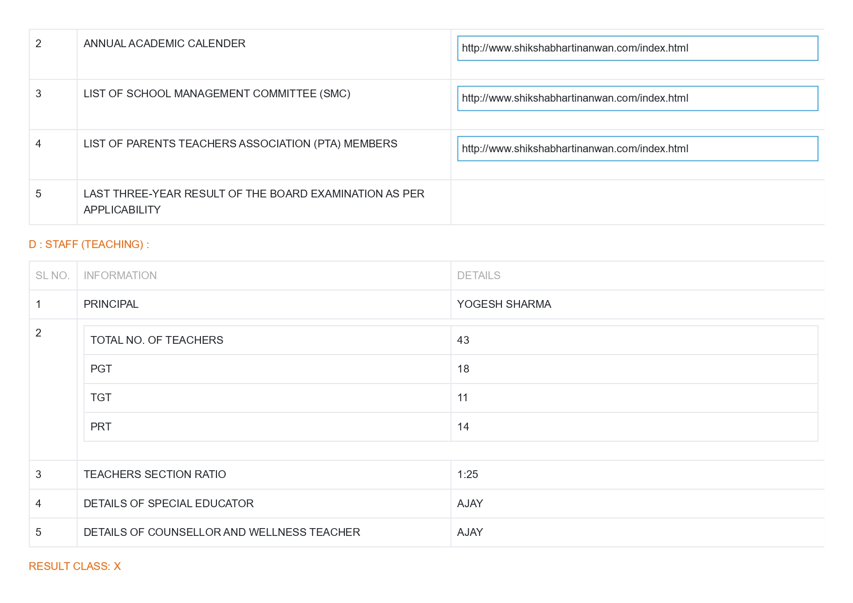Select the School Management Committee URL field
The image size is (853, 603).
(x=637, y=98)
